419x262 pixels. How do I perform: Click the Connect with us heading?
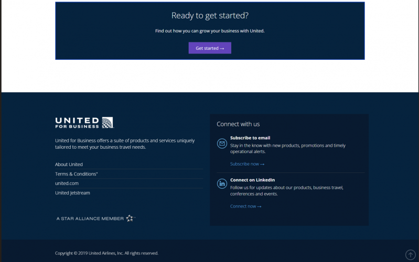coord(238,124)
